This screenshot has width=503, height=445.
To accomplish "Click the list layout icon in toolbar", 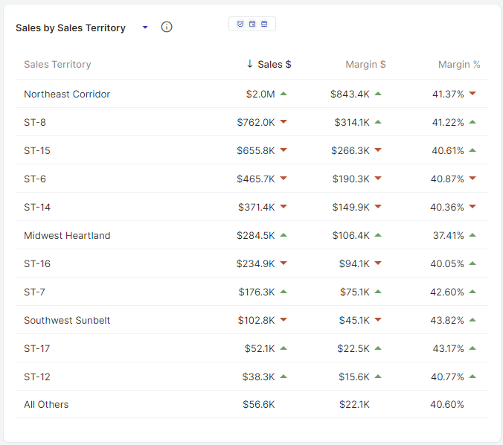I will click(x=264, y=24).
